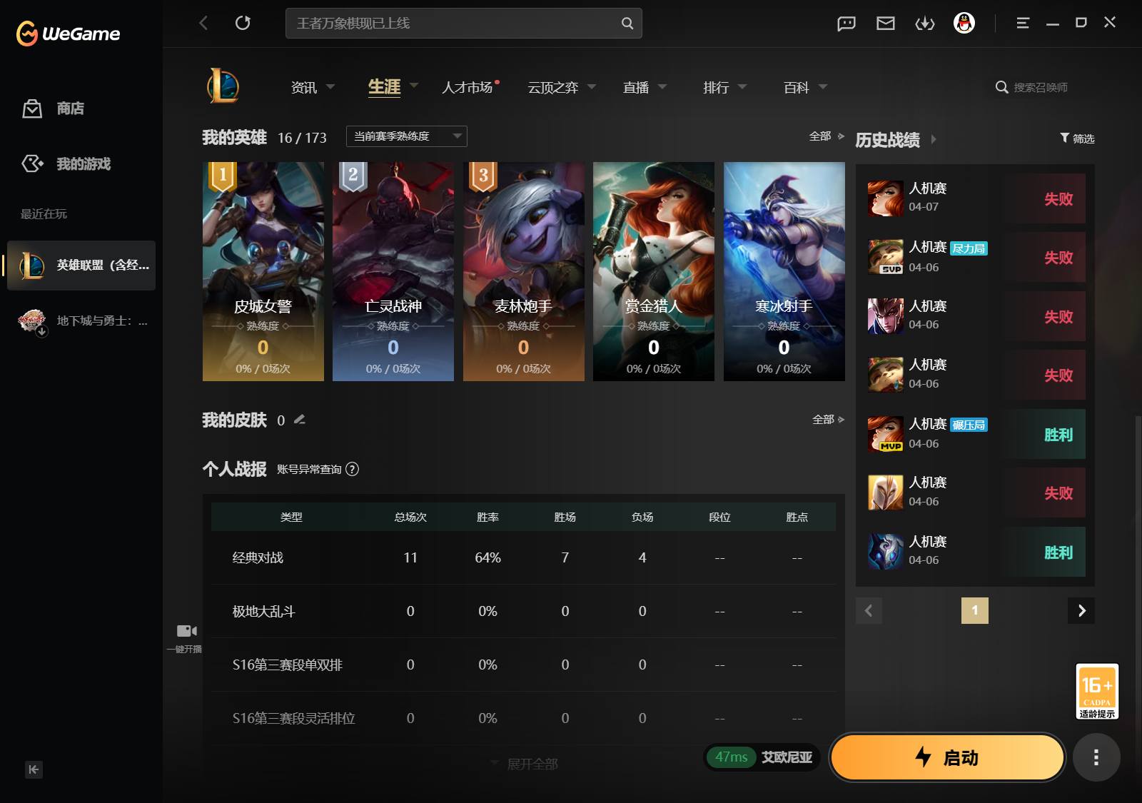Viewport: 1142px width, 803px height.
Task: Click the 胜率 column header
Action: 487,517
